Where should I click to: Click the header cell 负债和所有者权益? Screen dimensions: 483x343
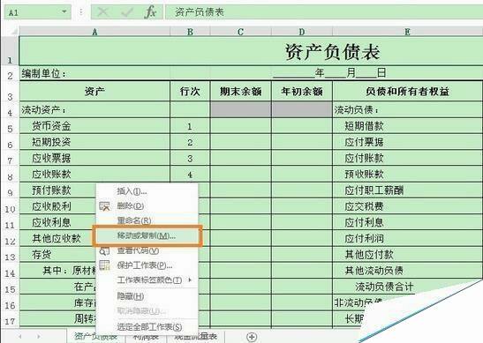(x=407, y=91)
